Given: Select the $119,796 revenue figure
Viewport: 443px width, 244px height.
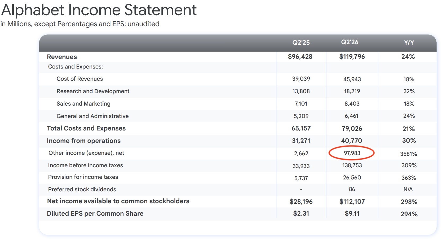Looking at the screenshot, I should (x=352, y=57).
